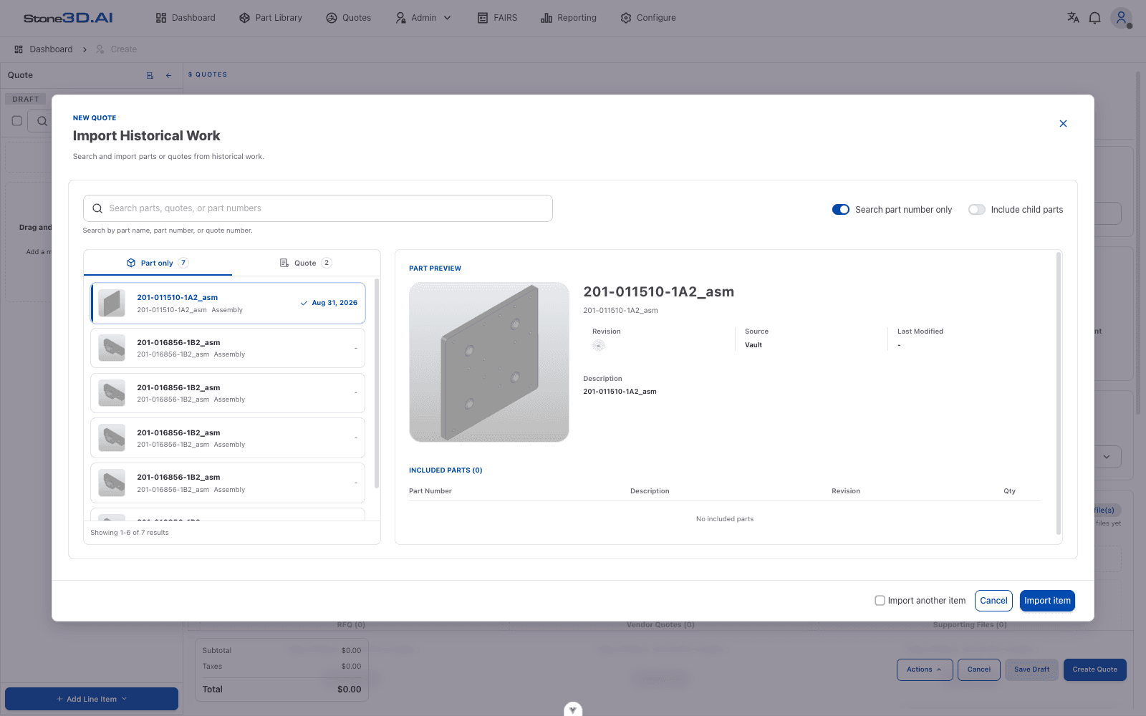Image resolution: width=1146 pixels, height=716 pixels.
Task: Click the Vault source value
Action: [x=753, y=345]
